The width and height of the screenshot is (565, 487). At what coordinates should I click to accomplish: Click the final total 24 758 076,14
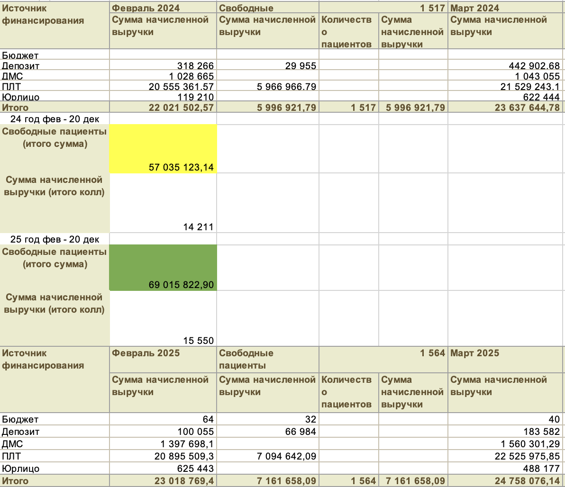[506, 480]
